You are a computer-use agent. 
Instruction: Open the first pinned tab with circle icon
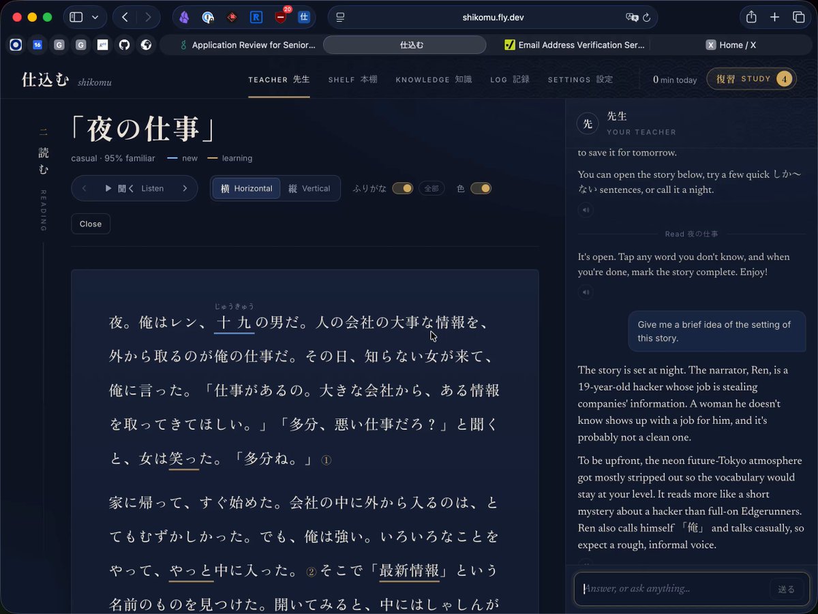click(x=16, y=45)
